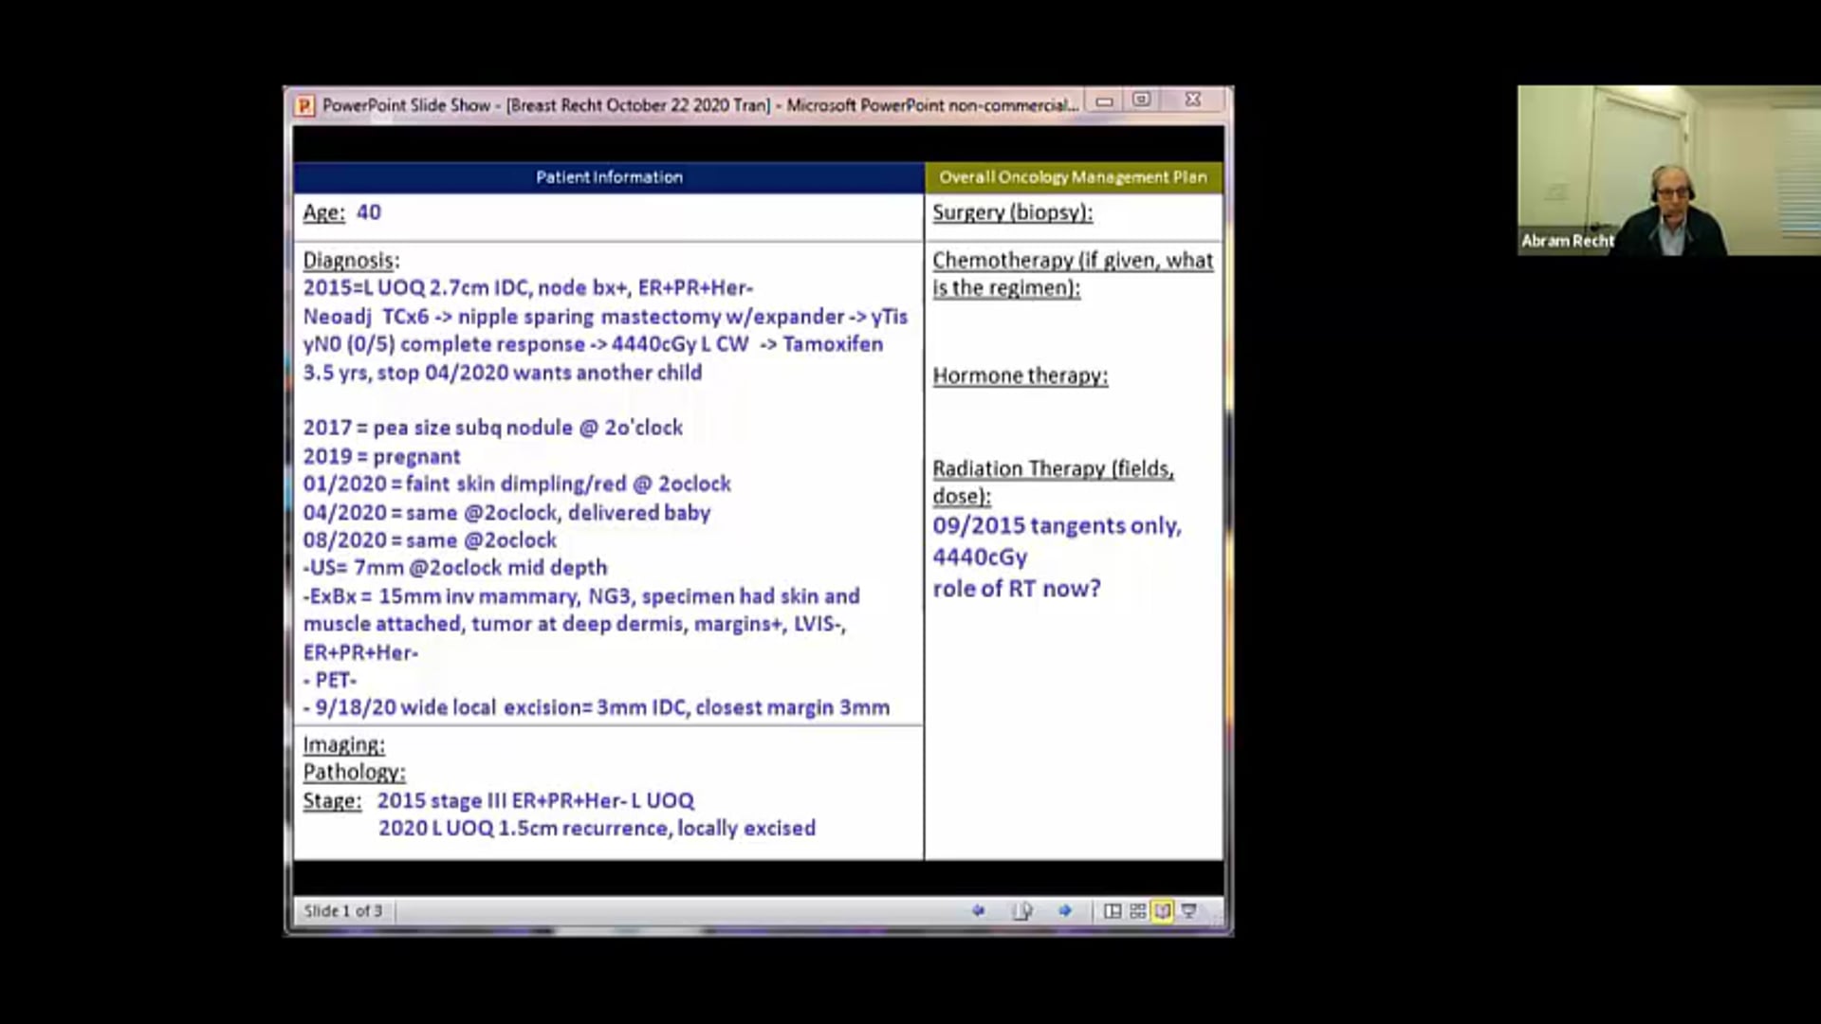This screenshot has width=1821, height=1024.
Task: Click the 'Patient Information' header
Action: [x=608, y=176]
